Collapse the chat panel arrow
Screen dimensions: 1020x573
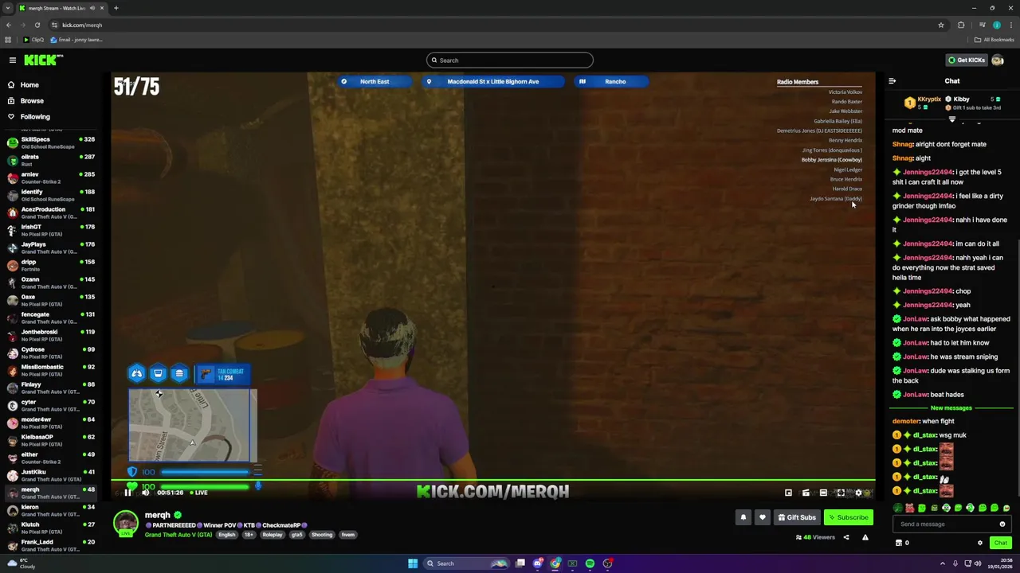pyautogui.click(x=892, y=80)
